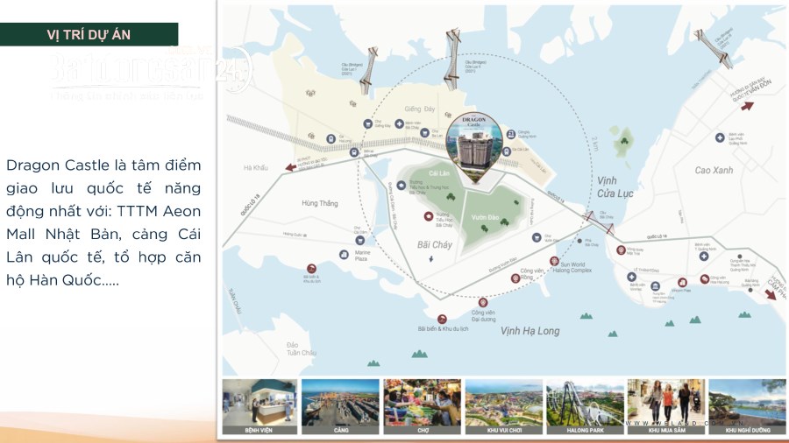Click the Chợ Giếng Đáy market cart icon
This screenshot has width=789, height=443.
(x=368, y=123)
